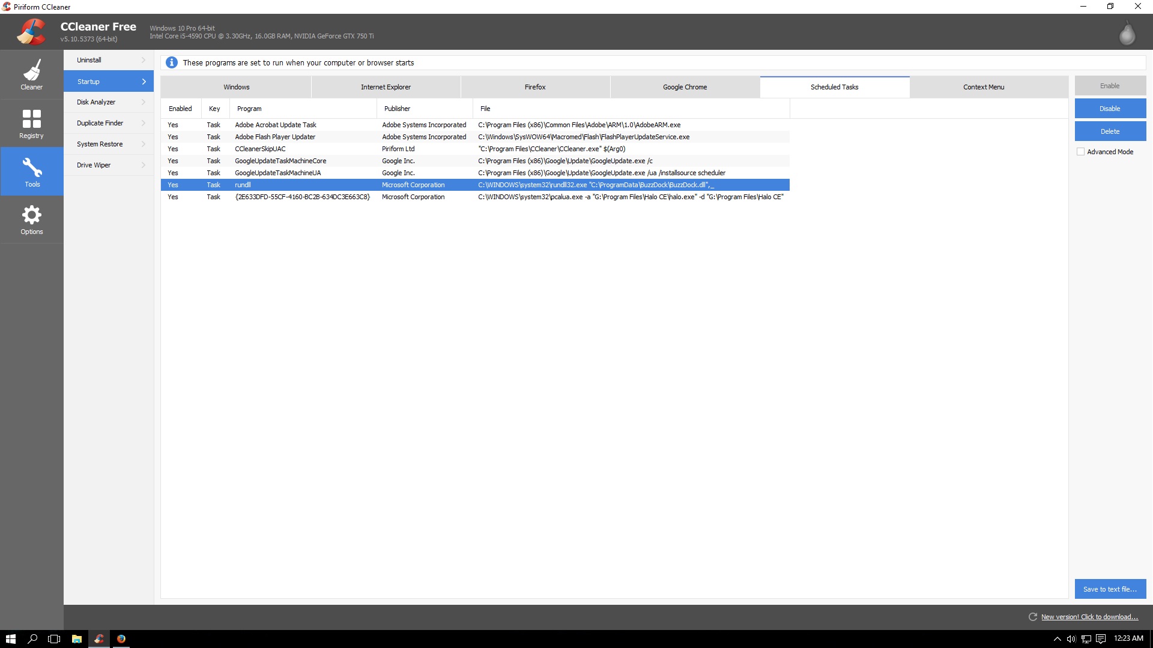Click the System Restore chevron arrow
Screen dimensions: 1153x648
click(x=144, y=144)
